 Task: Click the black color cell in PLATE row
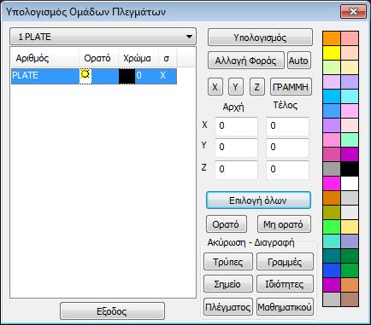127,76
